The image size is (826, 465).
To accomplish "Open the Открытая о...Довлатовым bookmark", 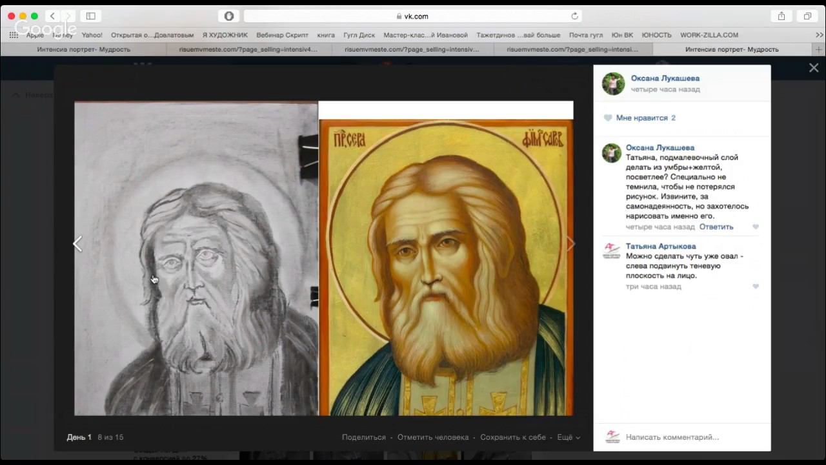I will pos(152,35).
